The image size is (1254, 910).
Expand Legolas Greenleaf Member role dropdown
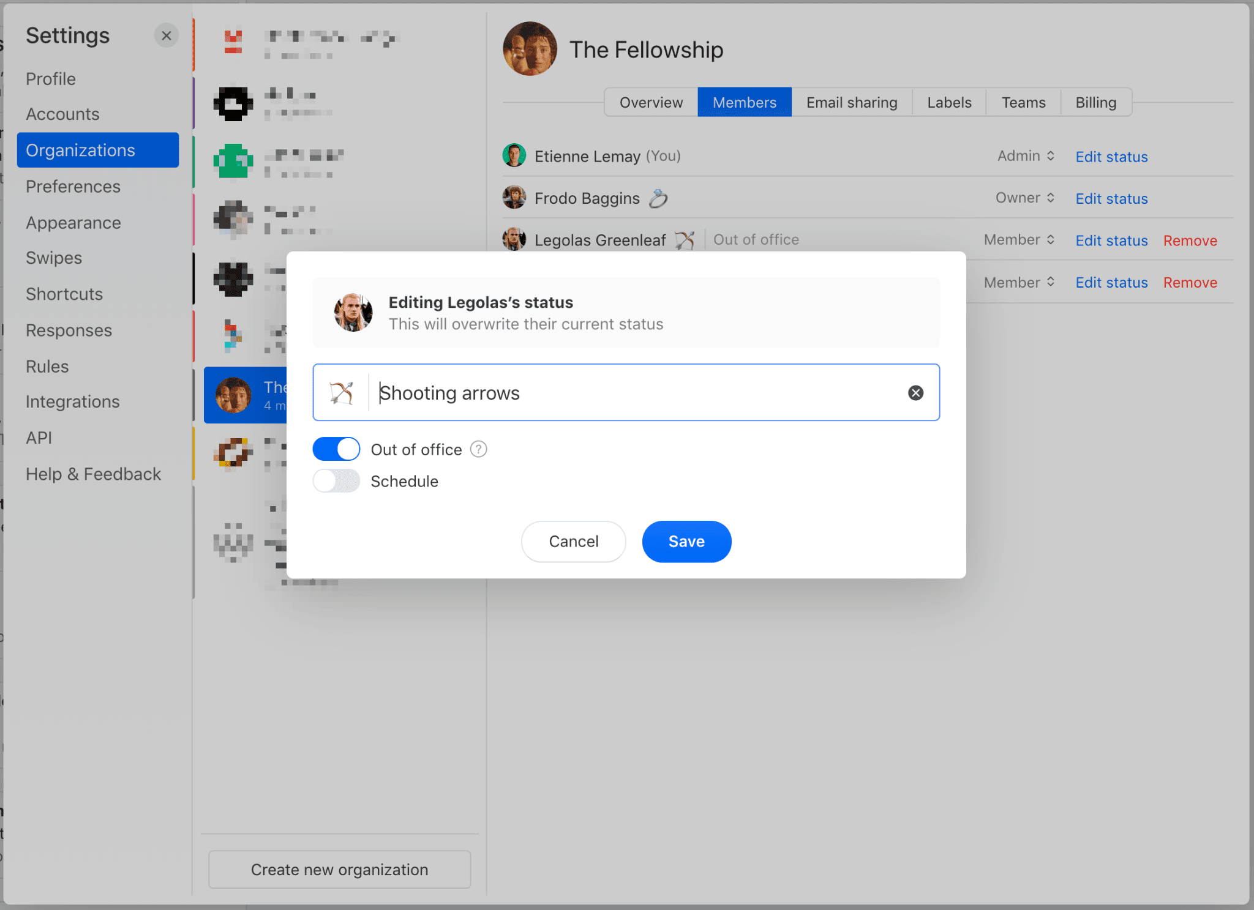(x=1018, y=239)
